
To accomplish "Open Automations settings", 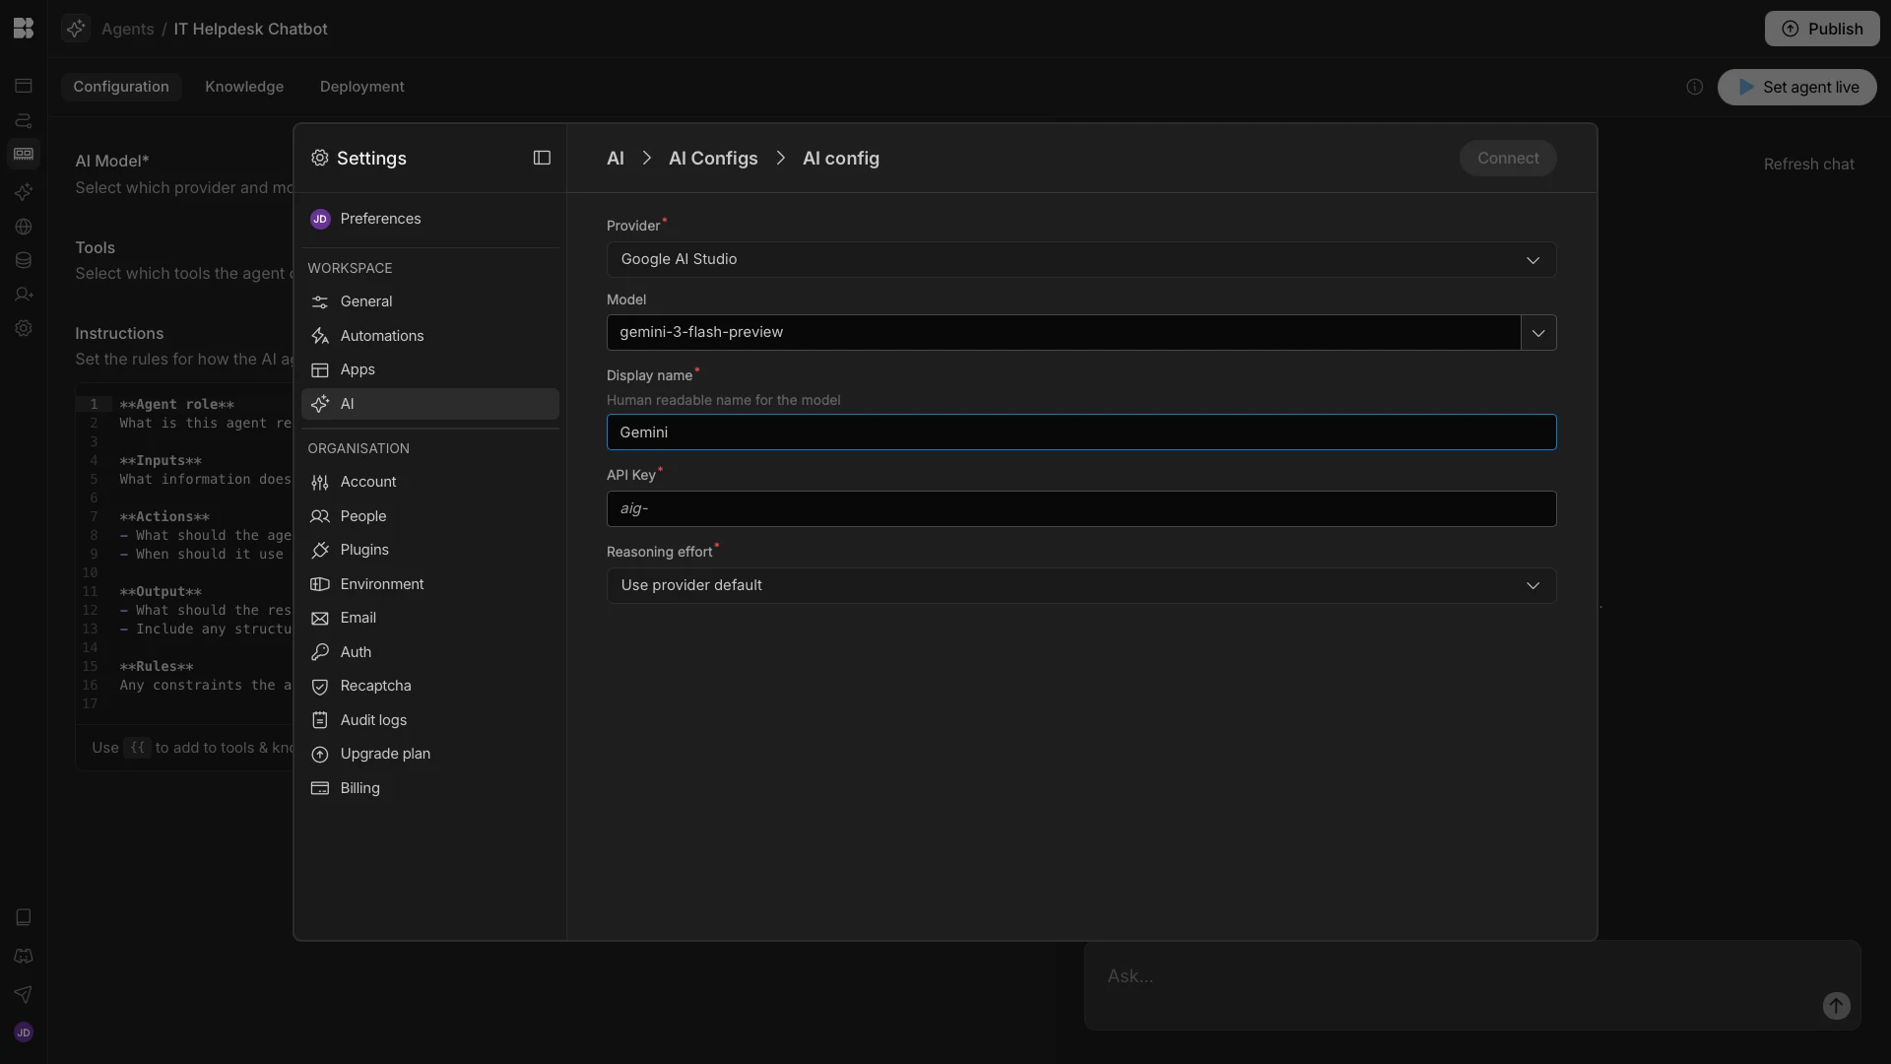I will (x=381, y=336).
